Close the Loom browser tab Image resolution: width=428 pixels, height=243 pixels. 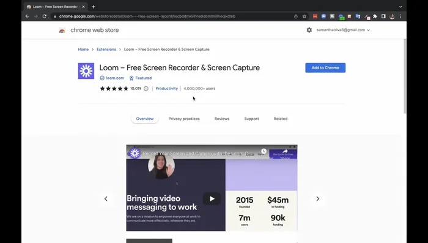pos(83,7)
